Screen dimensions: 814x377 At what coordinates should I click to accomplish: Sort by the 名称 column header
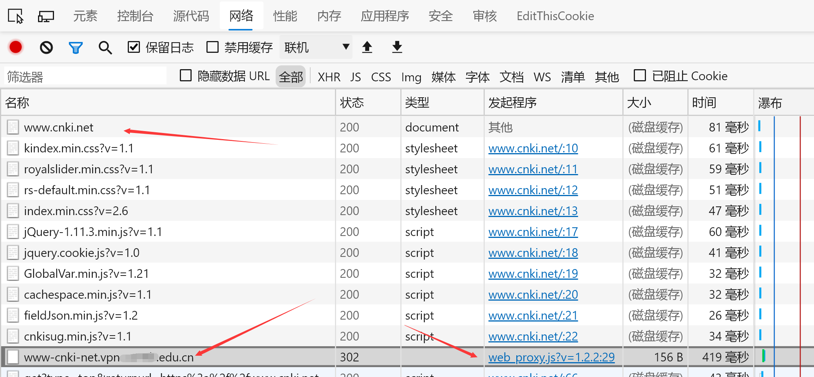168,103
